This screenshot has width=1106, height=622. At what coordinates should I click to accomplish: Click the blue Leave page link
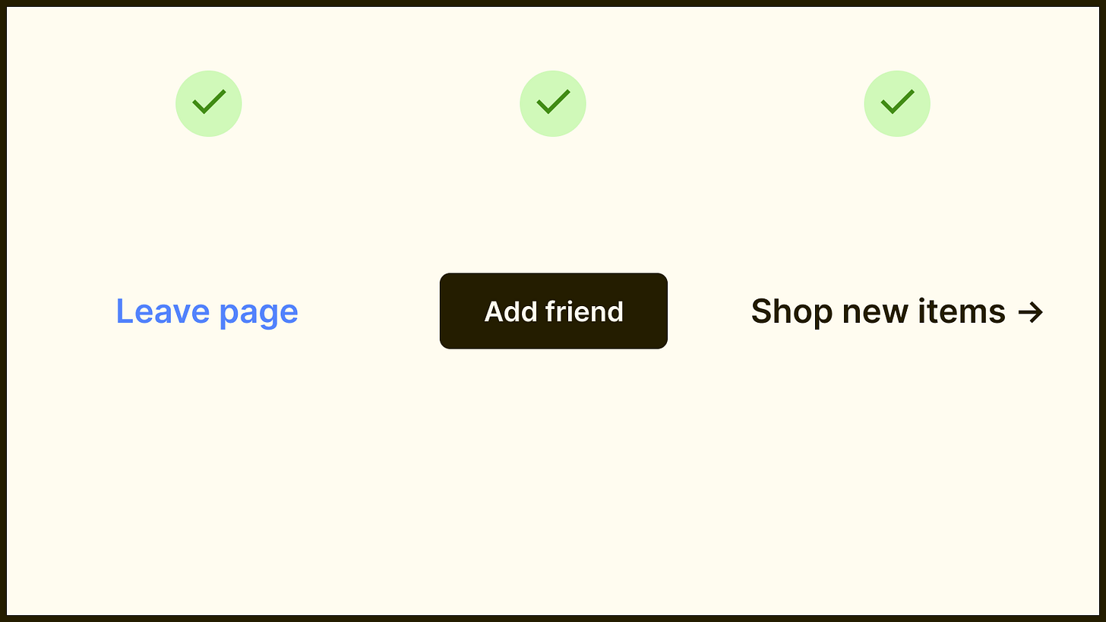[207, 312]
